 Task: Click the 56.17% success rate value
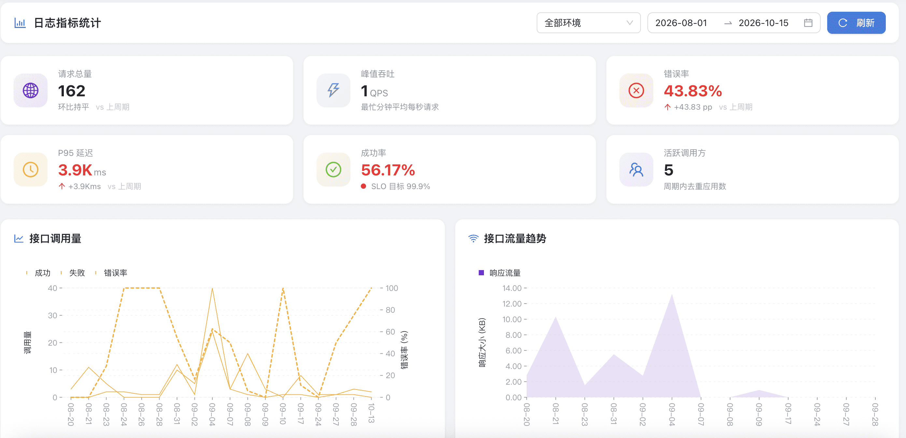[388, 170]
